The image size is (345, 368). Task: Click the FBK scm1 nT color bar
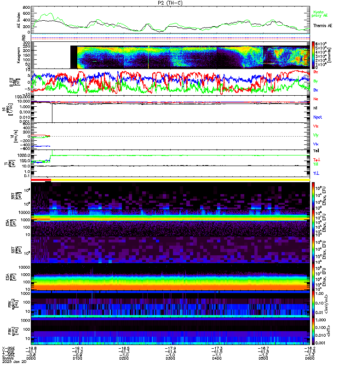pyautogui.click(x=313, y=331)
